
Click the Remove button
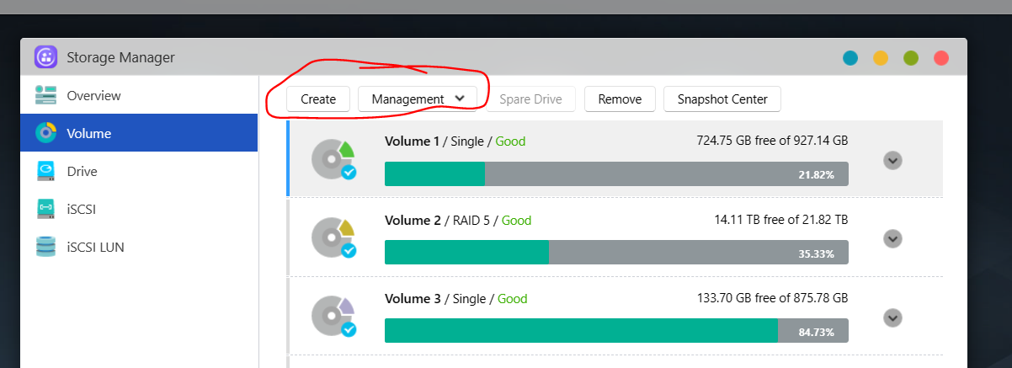(620, 99)
